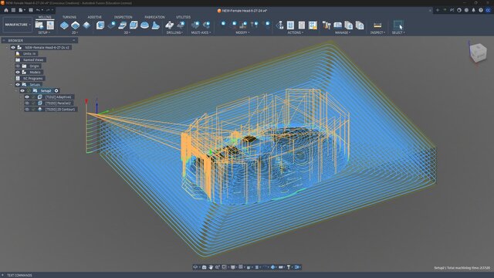The image size is (494, 278).
Task: Switch to the ADDITIVE tab
Action: tap(94, 17)
